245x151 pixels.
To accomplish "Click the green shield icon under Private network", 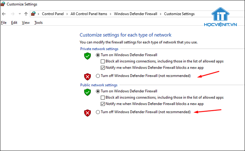I will click(88, 56).
